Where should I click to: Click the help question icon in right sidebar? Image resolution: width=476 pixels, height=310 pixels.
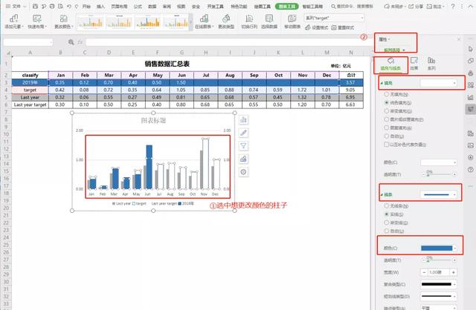pyautogui.click(x=471, y=170)
